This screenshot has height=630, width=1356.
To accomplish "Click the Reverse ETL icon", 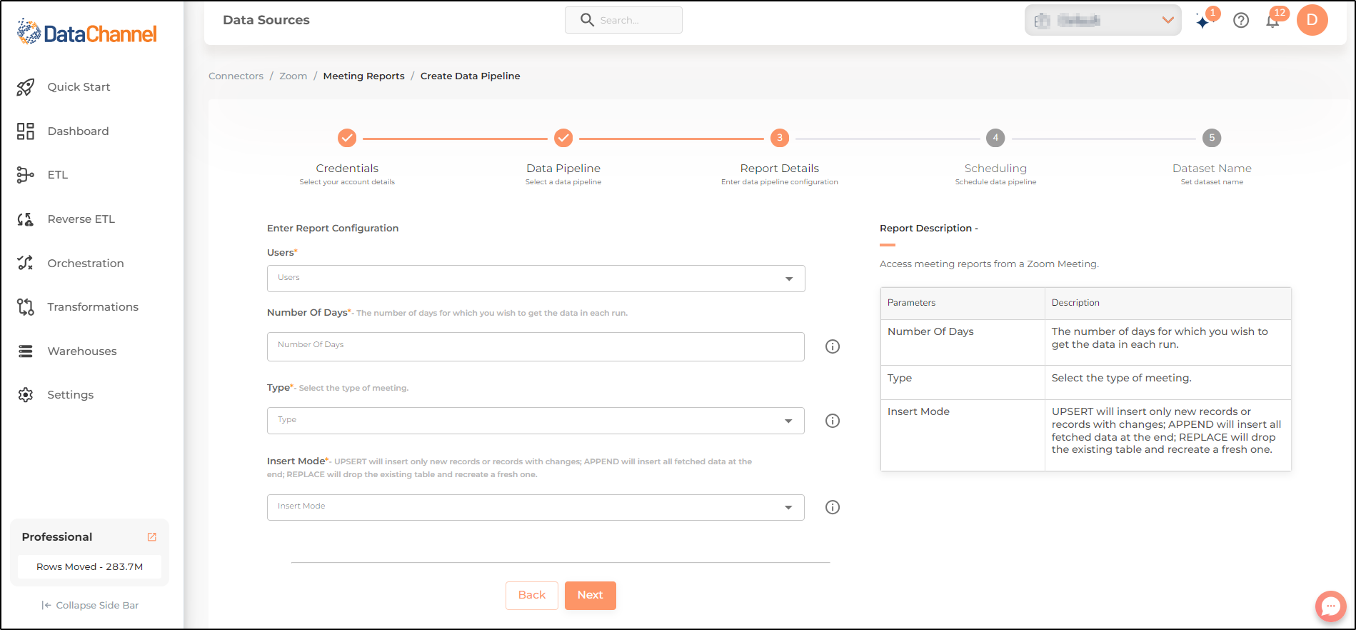I will pyautogui.click(x=26, y=219).
